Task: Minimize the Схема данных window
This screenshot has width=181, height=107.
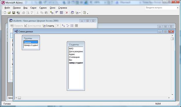Action: click(x=160, y=31)
